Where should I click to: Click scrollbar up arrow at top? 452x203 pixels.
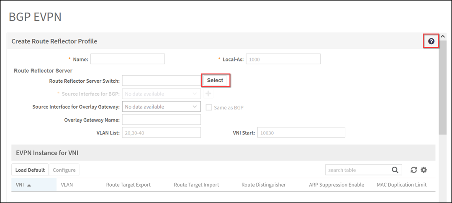(x=442, y=36)
